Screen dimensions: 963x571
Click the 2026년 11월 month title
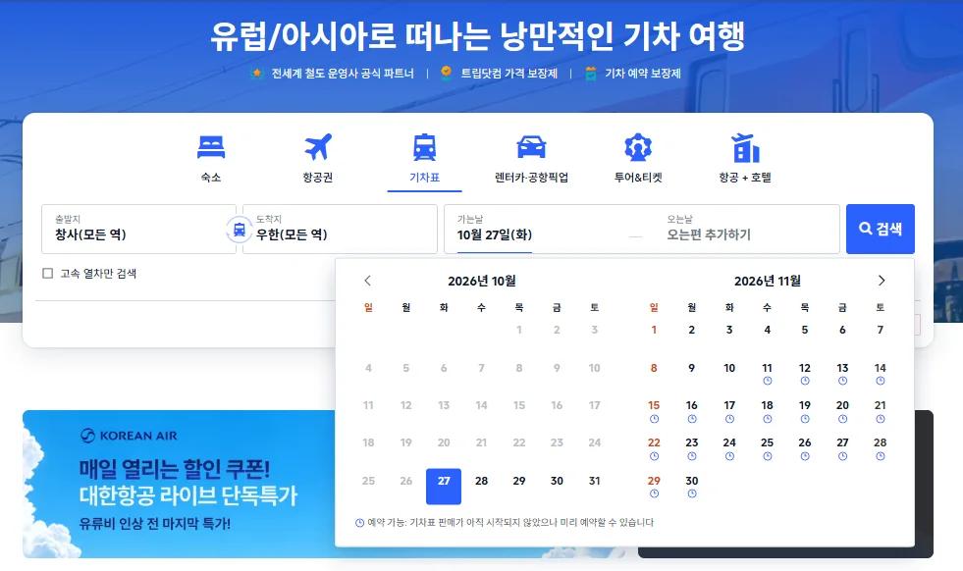tap(767, 282)
